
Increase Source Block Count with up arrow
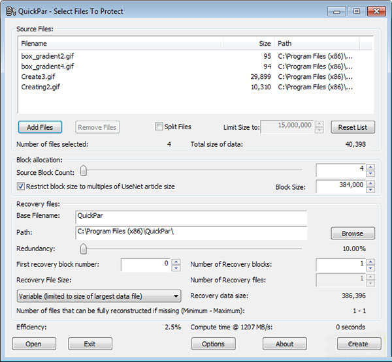[x=370, y=167]
